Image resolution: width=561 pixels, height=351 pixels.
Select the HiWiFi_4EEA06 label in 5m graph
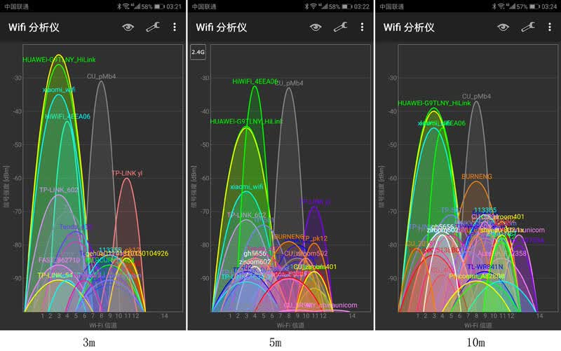(x=255, y=81)
